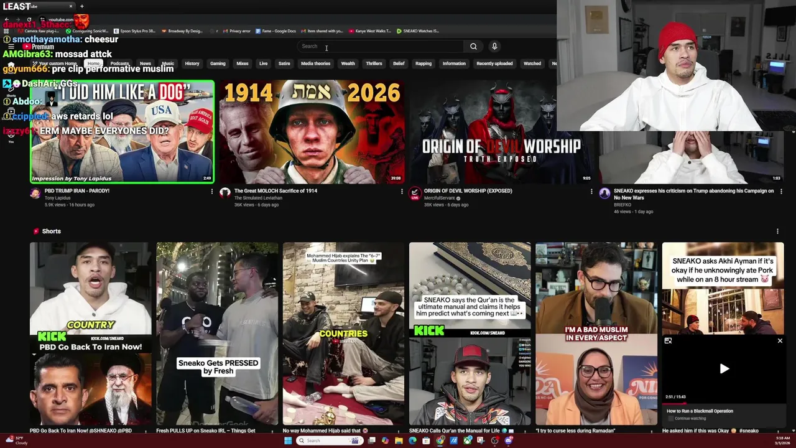Viewport: 796px width, 448px height.
Task: Open The Simulated Leviathan channel avatar
Action: coord(225,194)
